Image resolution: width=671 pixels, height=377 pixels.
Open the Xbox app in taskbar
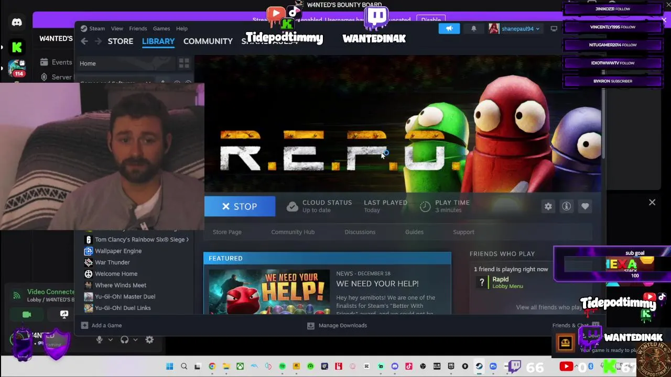tap(240, 367)
